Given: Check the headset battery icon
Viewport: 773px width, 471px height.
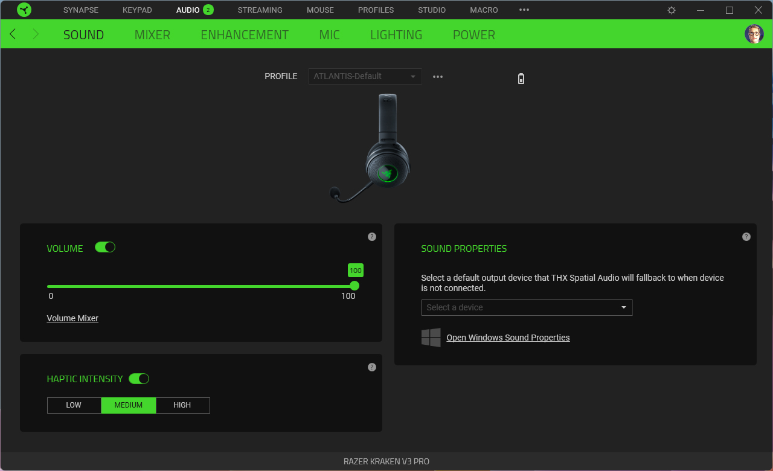Looking at the screenshot, I should (521, 78).
